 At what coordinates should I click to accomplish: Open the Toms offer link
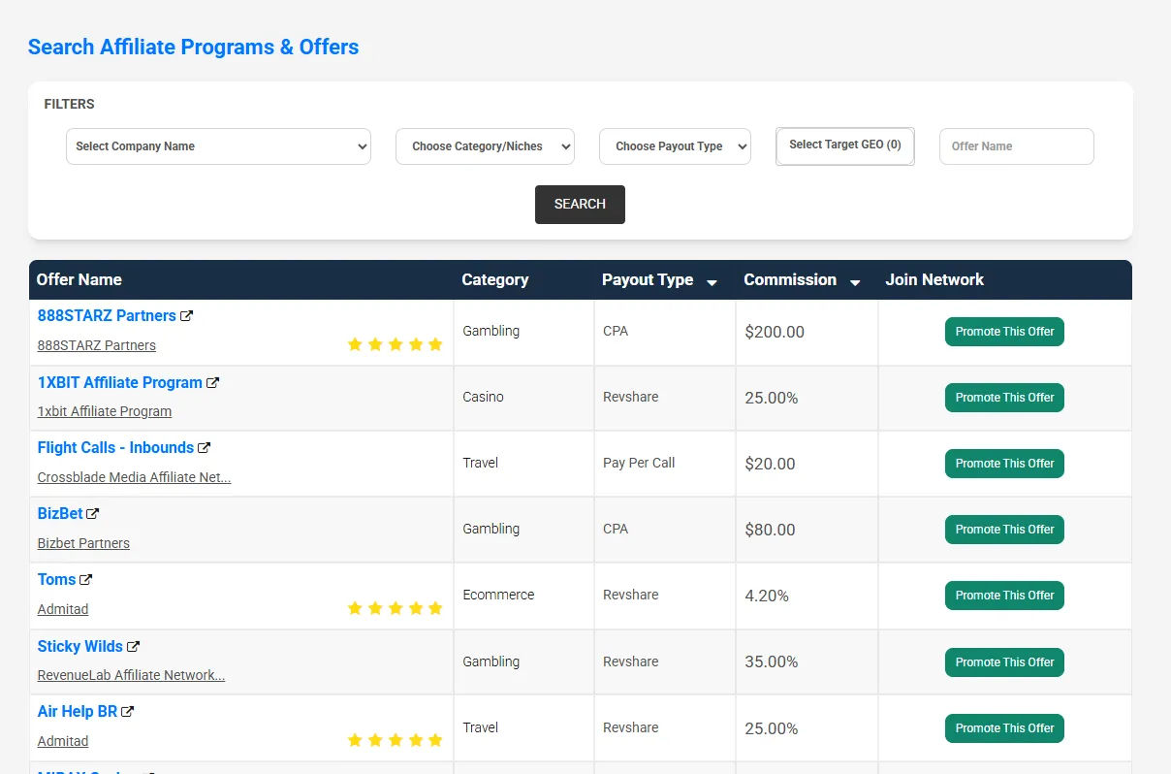pyautogui.click(x=56, y=580)
